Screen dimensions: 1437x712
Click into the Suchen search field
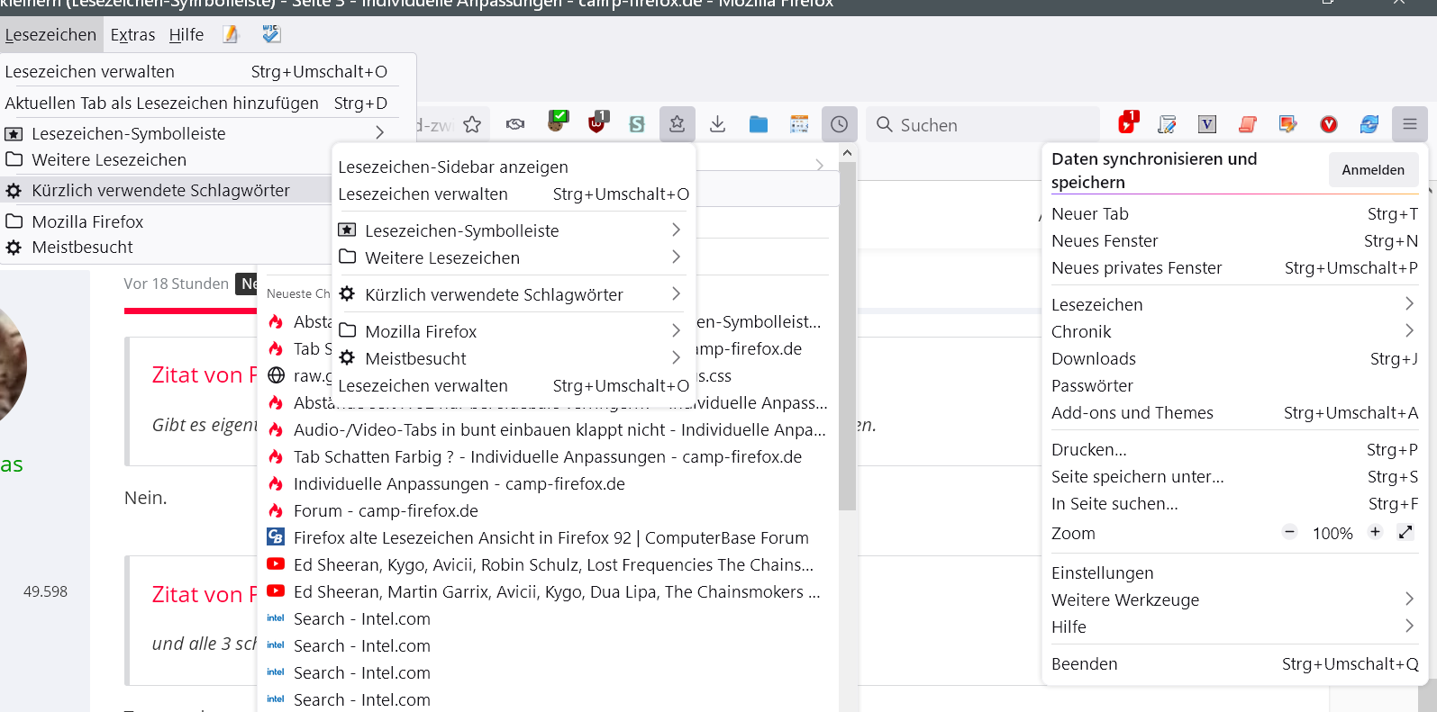pos(991,125)
